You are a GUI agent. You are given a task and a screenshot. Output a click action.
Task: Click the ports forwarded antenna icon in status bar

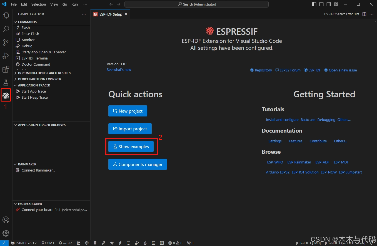point(190,243)
